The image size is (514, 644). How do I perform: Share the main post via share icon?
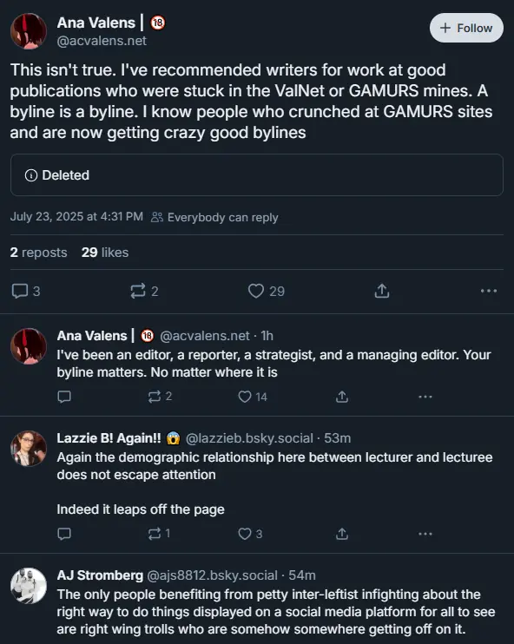coord(382,291)
